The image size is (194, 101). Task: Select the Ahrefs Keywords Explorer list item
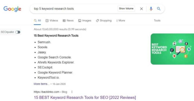[x=56, y=62]
